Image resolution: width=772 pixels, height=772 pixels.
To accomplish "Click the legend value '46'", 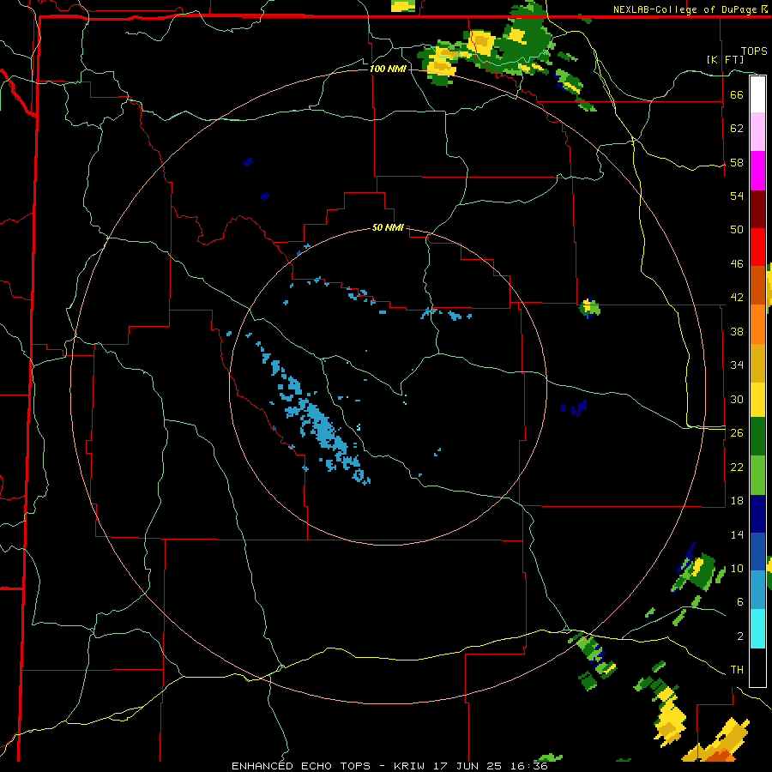I will click(737, 264).
